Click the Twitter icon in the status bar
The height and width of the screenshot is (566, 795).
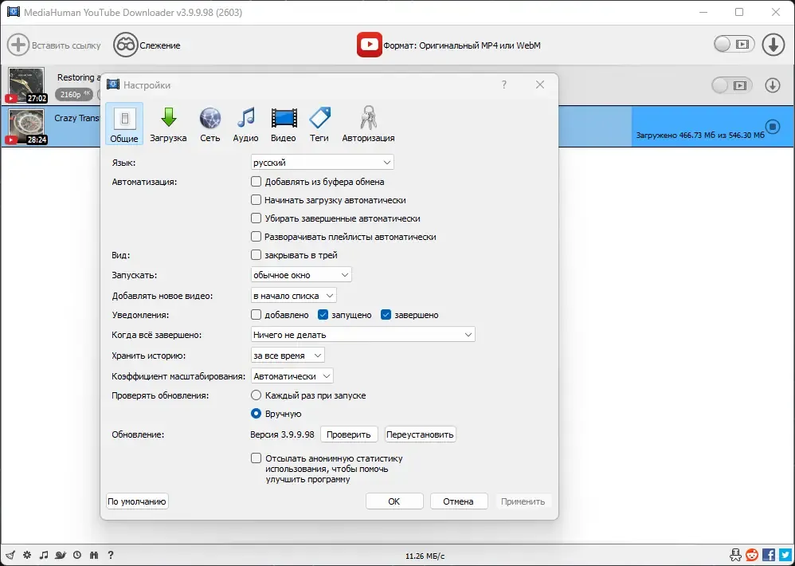(786, 555)
